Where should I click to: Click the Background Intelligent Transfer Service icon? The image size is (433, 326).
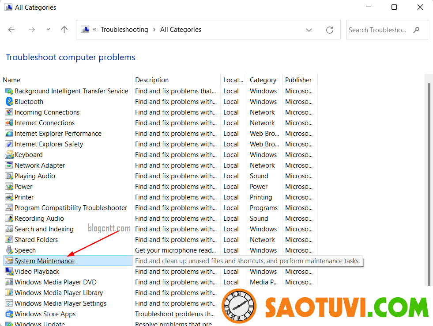click(x=9, y=91)
